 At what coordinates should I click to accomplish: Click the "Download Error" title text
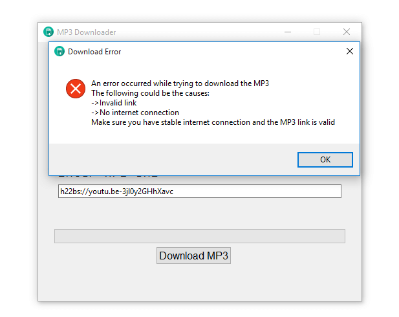[x=94, y=52]
